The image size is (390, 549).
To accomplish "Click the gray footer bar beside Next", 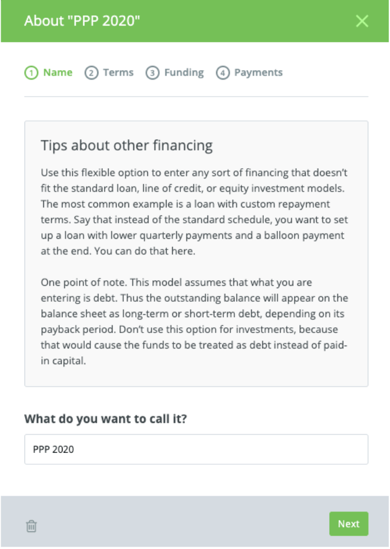I will coord(182,524).
